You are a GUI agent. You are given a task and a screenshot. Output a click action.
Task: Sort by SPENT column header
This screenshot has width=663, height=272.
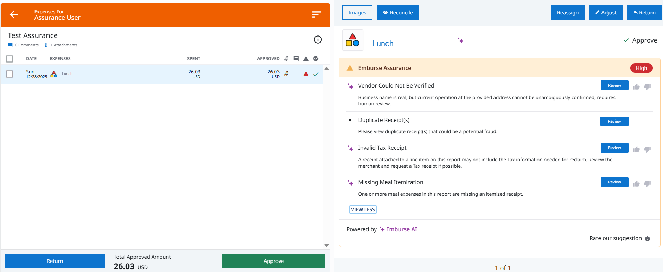(x=194, y=59)
